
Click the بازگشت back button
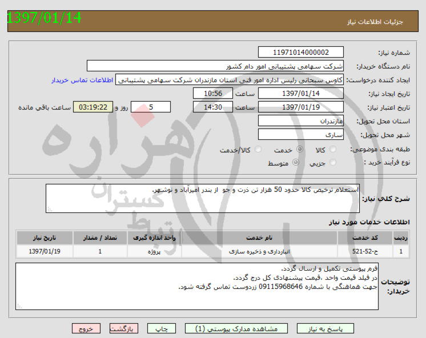123,329
